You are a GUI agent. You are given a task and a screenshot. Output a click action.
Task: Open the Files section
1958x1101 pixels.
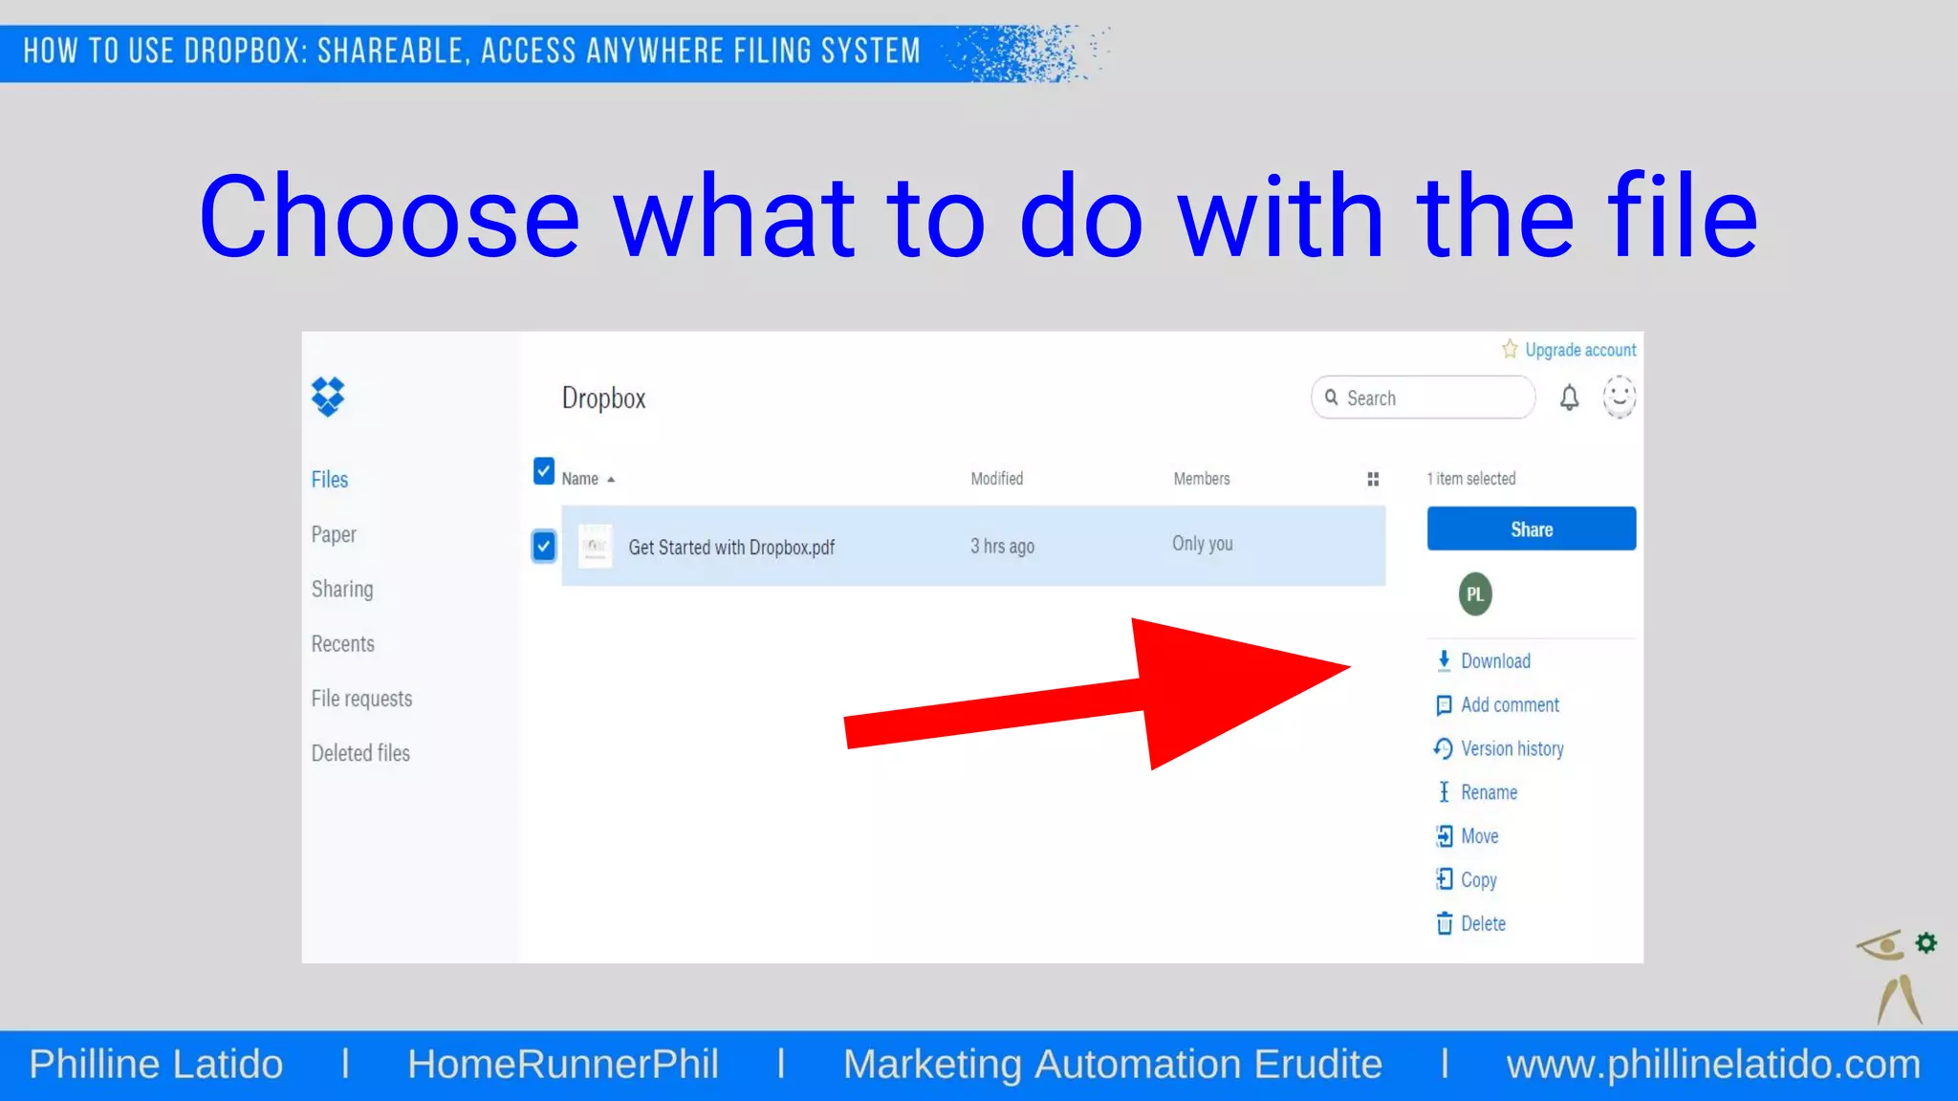(329, 479)
